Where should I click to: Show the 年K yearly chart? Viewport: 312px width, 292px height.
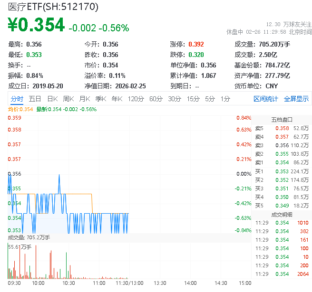tap(117, 99)
